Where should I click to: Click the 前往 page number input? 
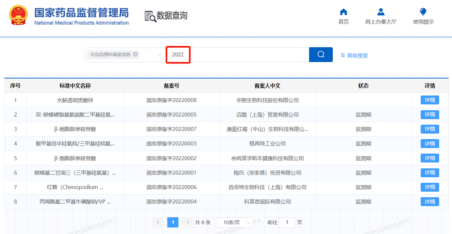tap(287, 222)
